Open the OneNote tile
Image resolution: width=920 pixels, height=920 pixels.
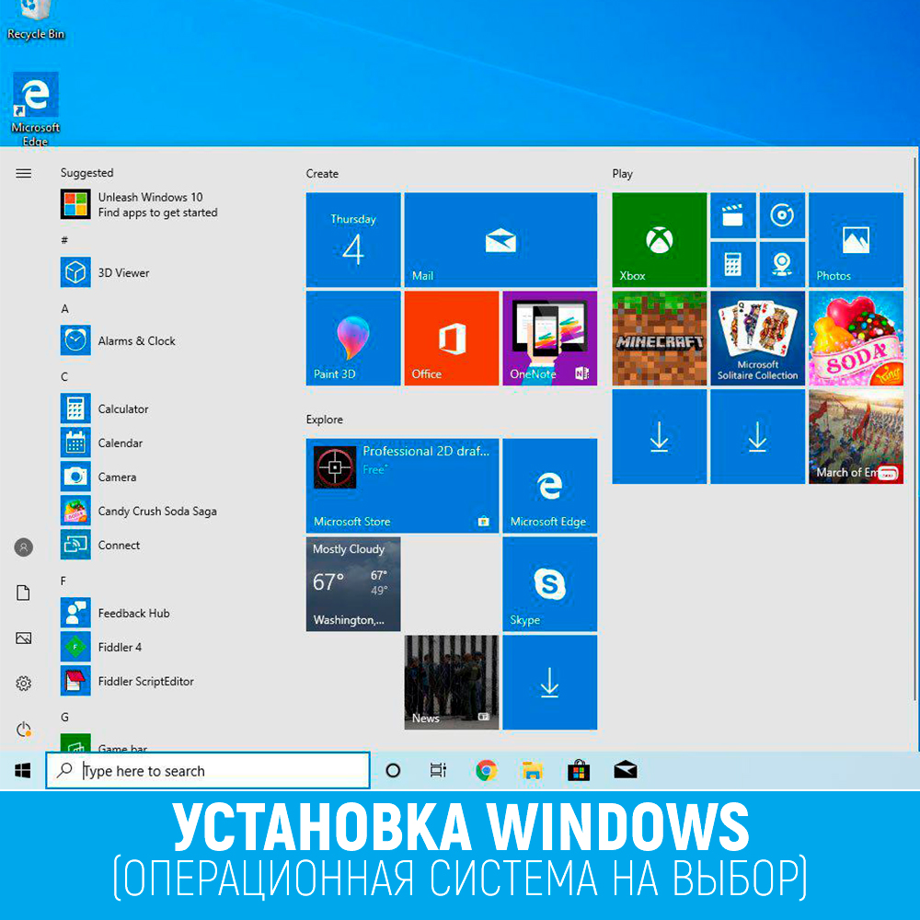click(550, 338)
